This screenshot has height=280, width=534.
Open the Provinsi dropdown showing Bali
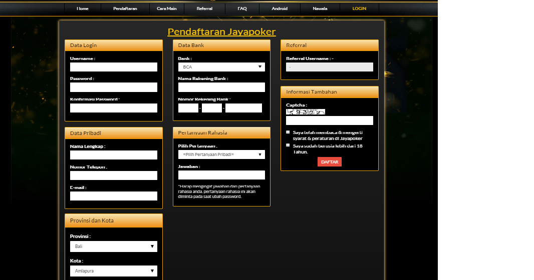(114, 246)
